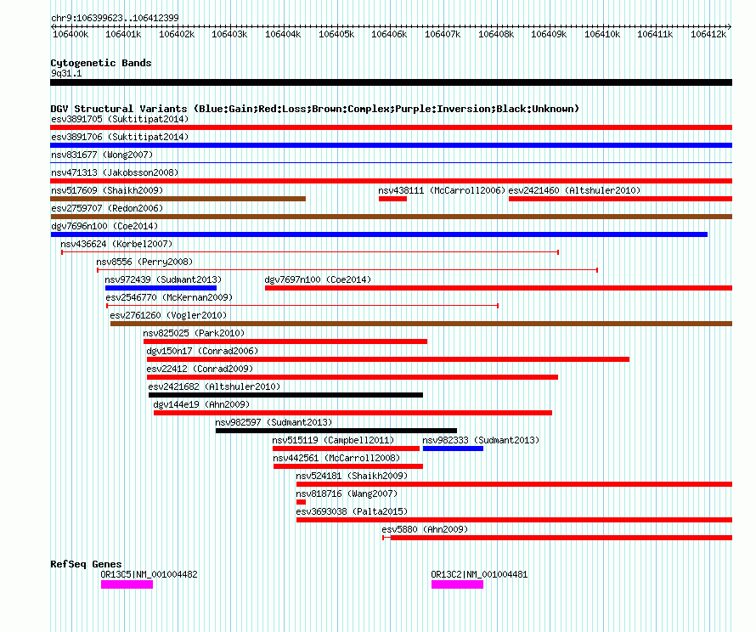Select nsv524181 (Shaikh2009) loss bar
The width and height of the screenshot is (756, 632).
point(515,484)
